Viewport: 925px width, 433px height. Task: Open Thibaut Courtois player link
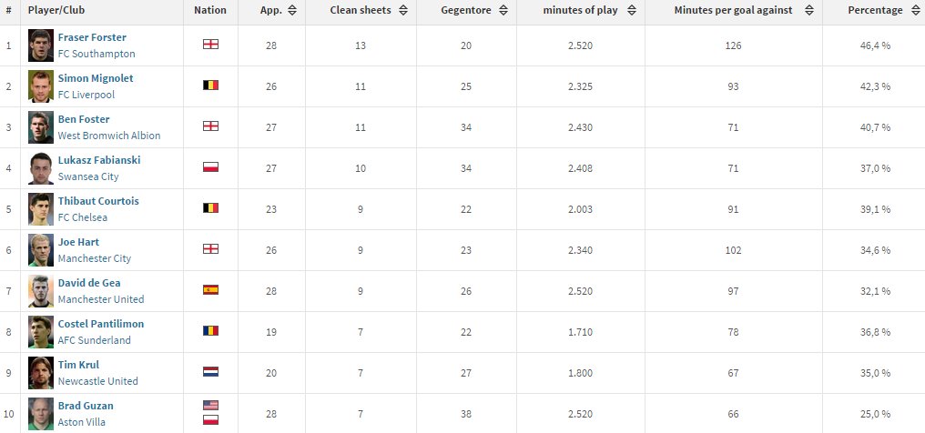tap(98, 201)
